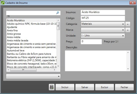Select Betoneira elétrica 2HP item
137x94 pixels.
pos(32,60)
